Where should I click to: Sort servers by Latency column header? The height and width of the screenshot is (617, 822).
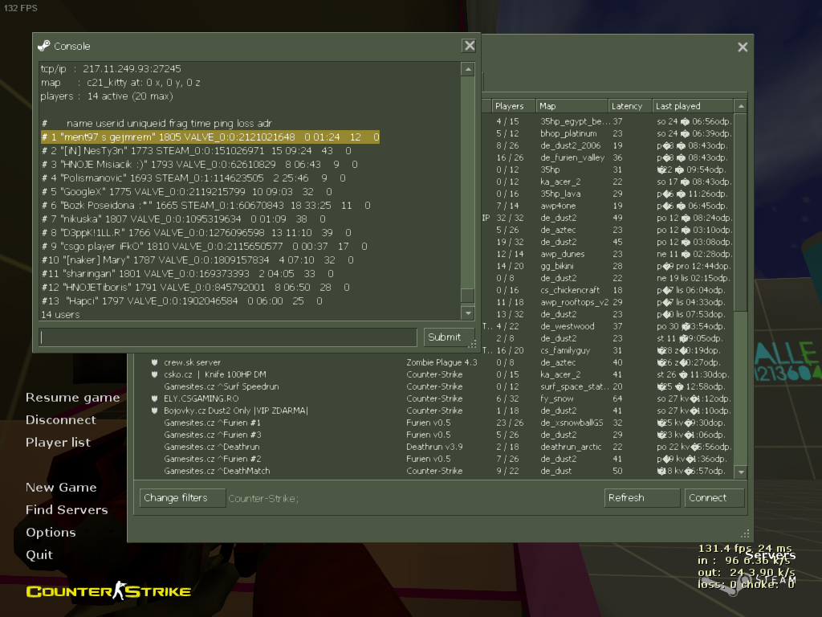(629, 106)
